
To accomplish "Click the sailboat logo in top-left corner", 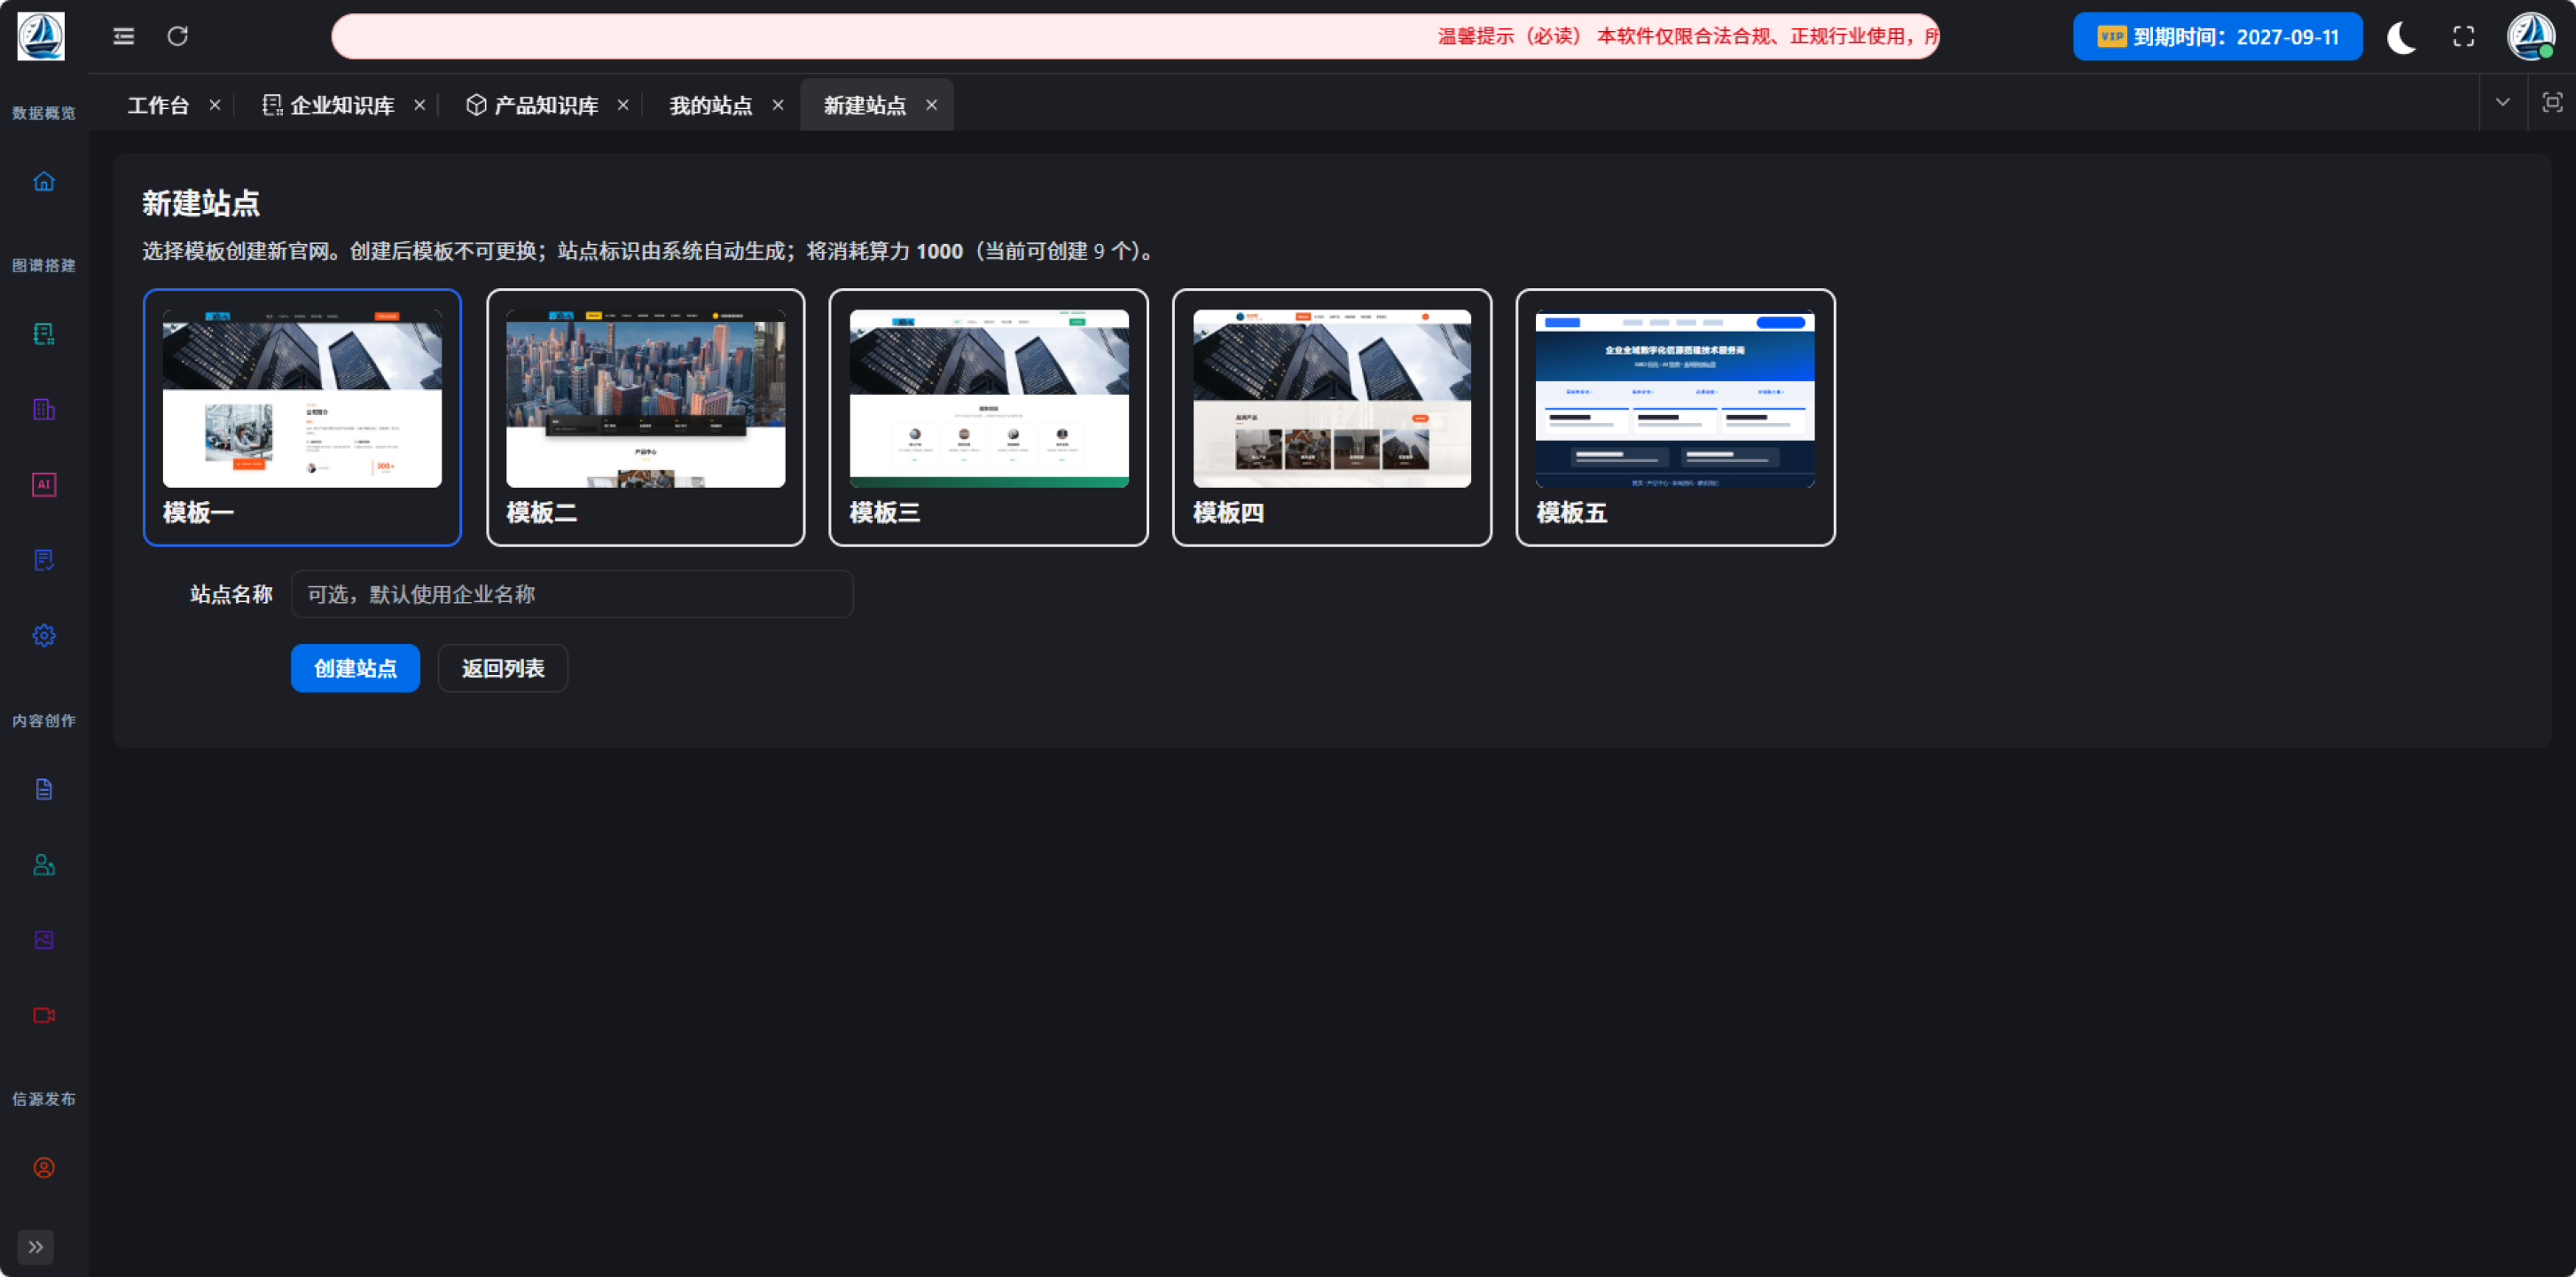I will [41, 36].
